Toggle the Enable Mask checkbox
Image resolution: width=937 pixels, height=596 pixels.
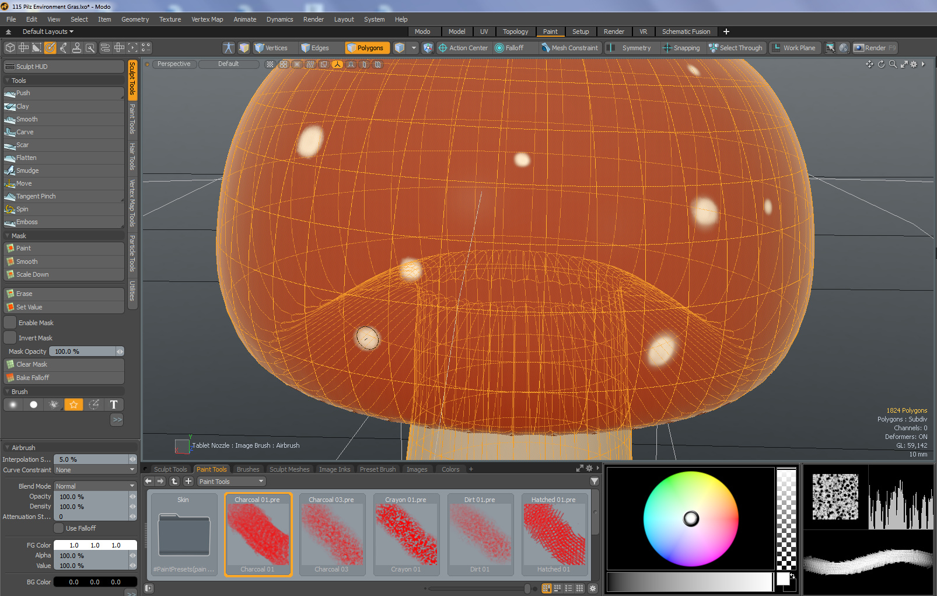(11, 323)
